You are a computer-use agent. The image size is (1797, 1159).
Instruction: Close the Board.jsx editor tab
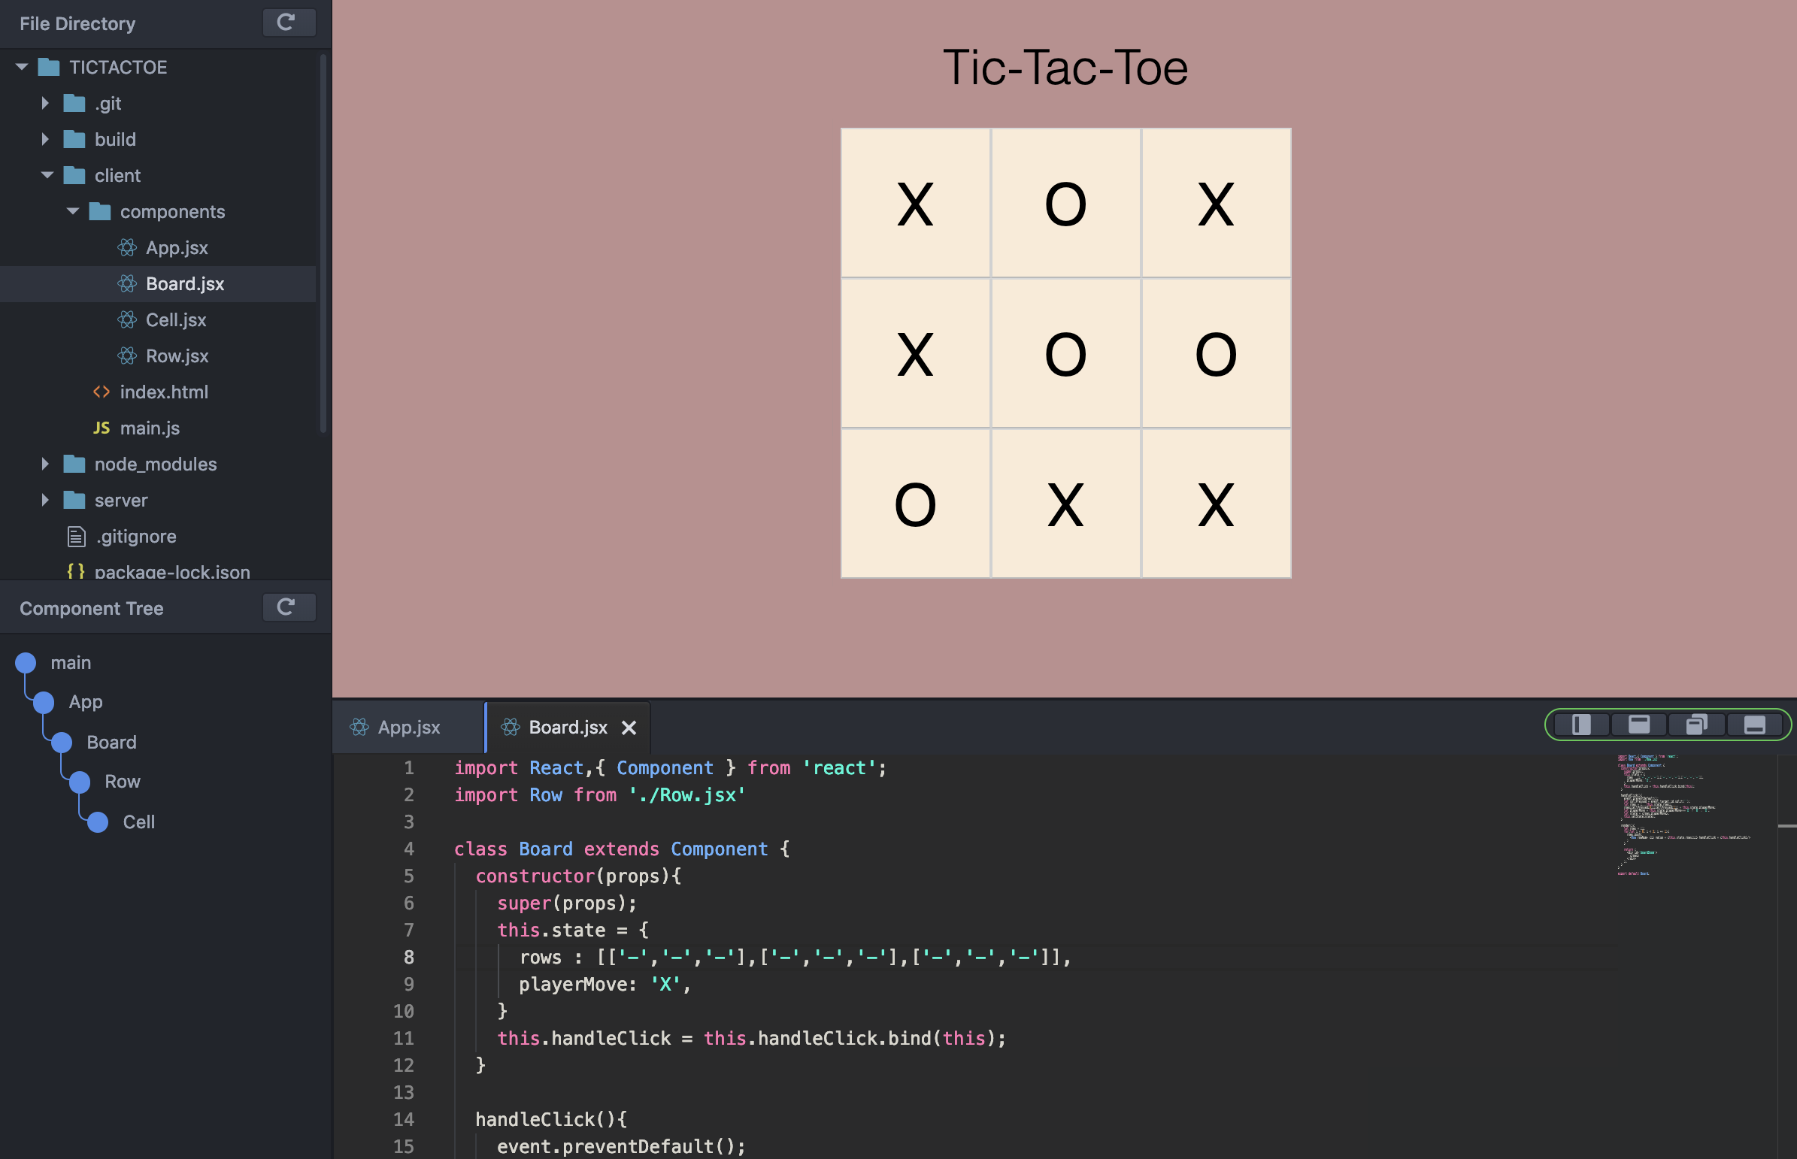(629, 728)
